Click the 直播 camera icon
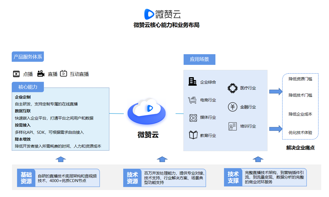Image resolution: width=329 pixels, height=197 pixels. [x=41, y=74]
